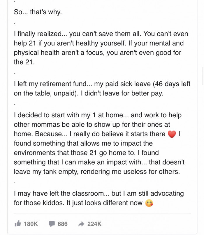Click the thumbs-up like icon
This screenshot has width=204, height=235.
tap(18, 223)
